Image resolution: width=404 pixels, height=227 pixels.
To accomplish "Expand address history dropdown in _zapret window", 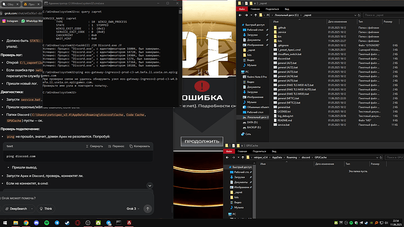I will (x=355, y=15).
